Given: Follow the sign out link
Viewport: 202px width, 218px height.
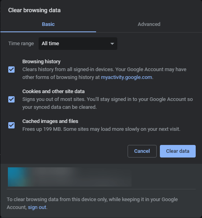Looking at the screenshot, I should (37, 207).
